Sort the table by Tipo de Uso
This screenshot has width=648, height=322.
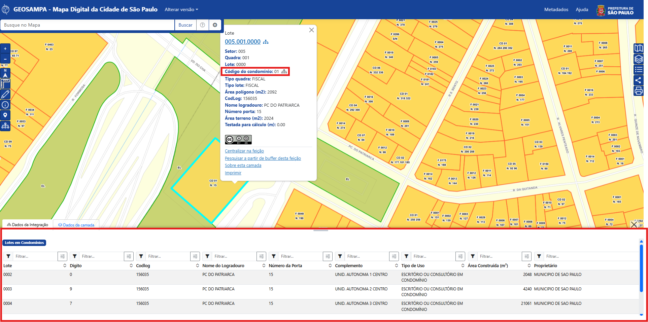pos(463,266)
